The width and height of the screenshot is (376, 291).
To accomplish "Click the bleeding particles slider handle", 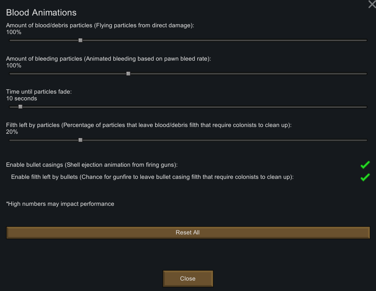I will pyautogui.click(x=128, y=73).
